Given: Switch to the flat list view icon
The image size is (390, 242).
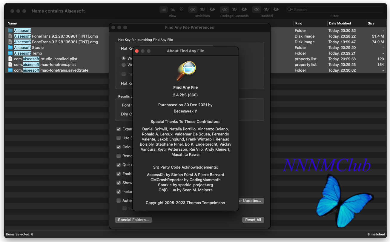Looking at the screenshot, I should [164, 10].
